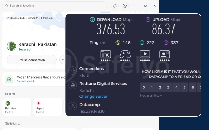Viewport: 209px width, 130px height.
Task: Click the Pakistan flag connection icon
Action: [x=11, y=46]
